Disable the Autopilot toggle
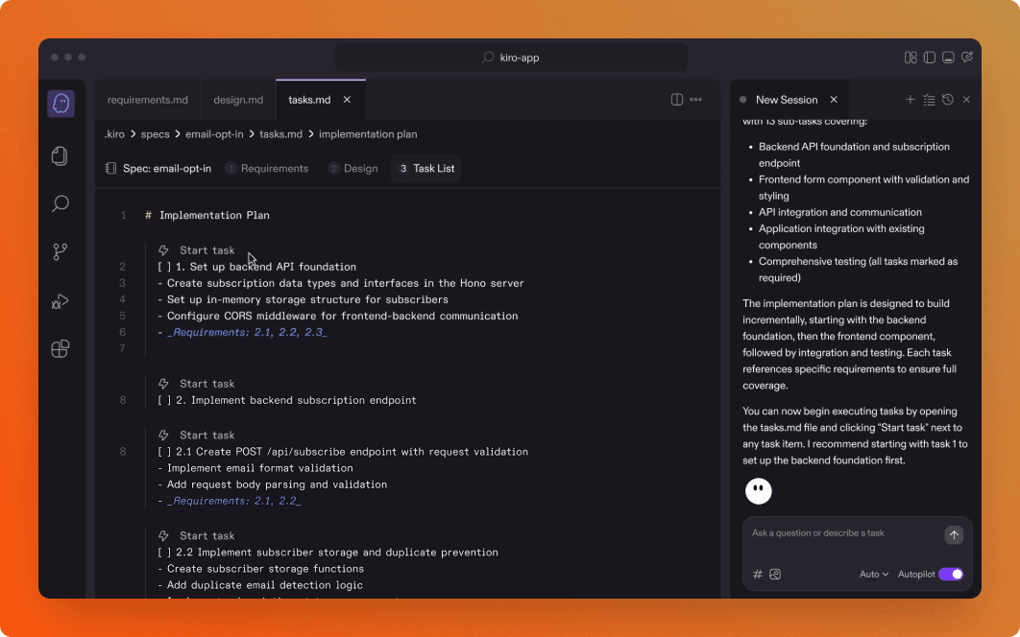This screenshot has width=1020, height=637. (x=952, y=574)
